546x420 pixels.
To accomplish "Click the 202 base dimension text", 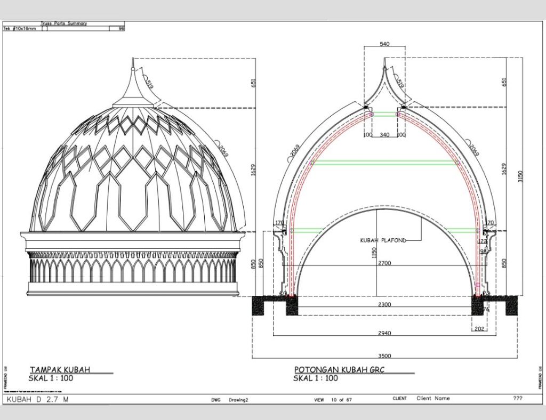I will pos(479,329).
